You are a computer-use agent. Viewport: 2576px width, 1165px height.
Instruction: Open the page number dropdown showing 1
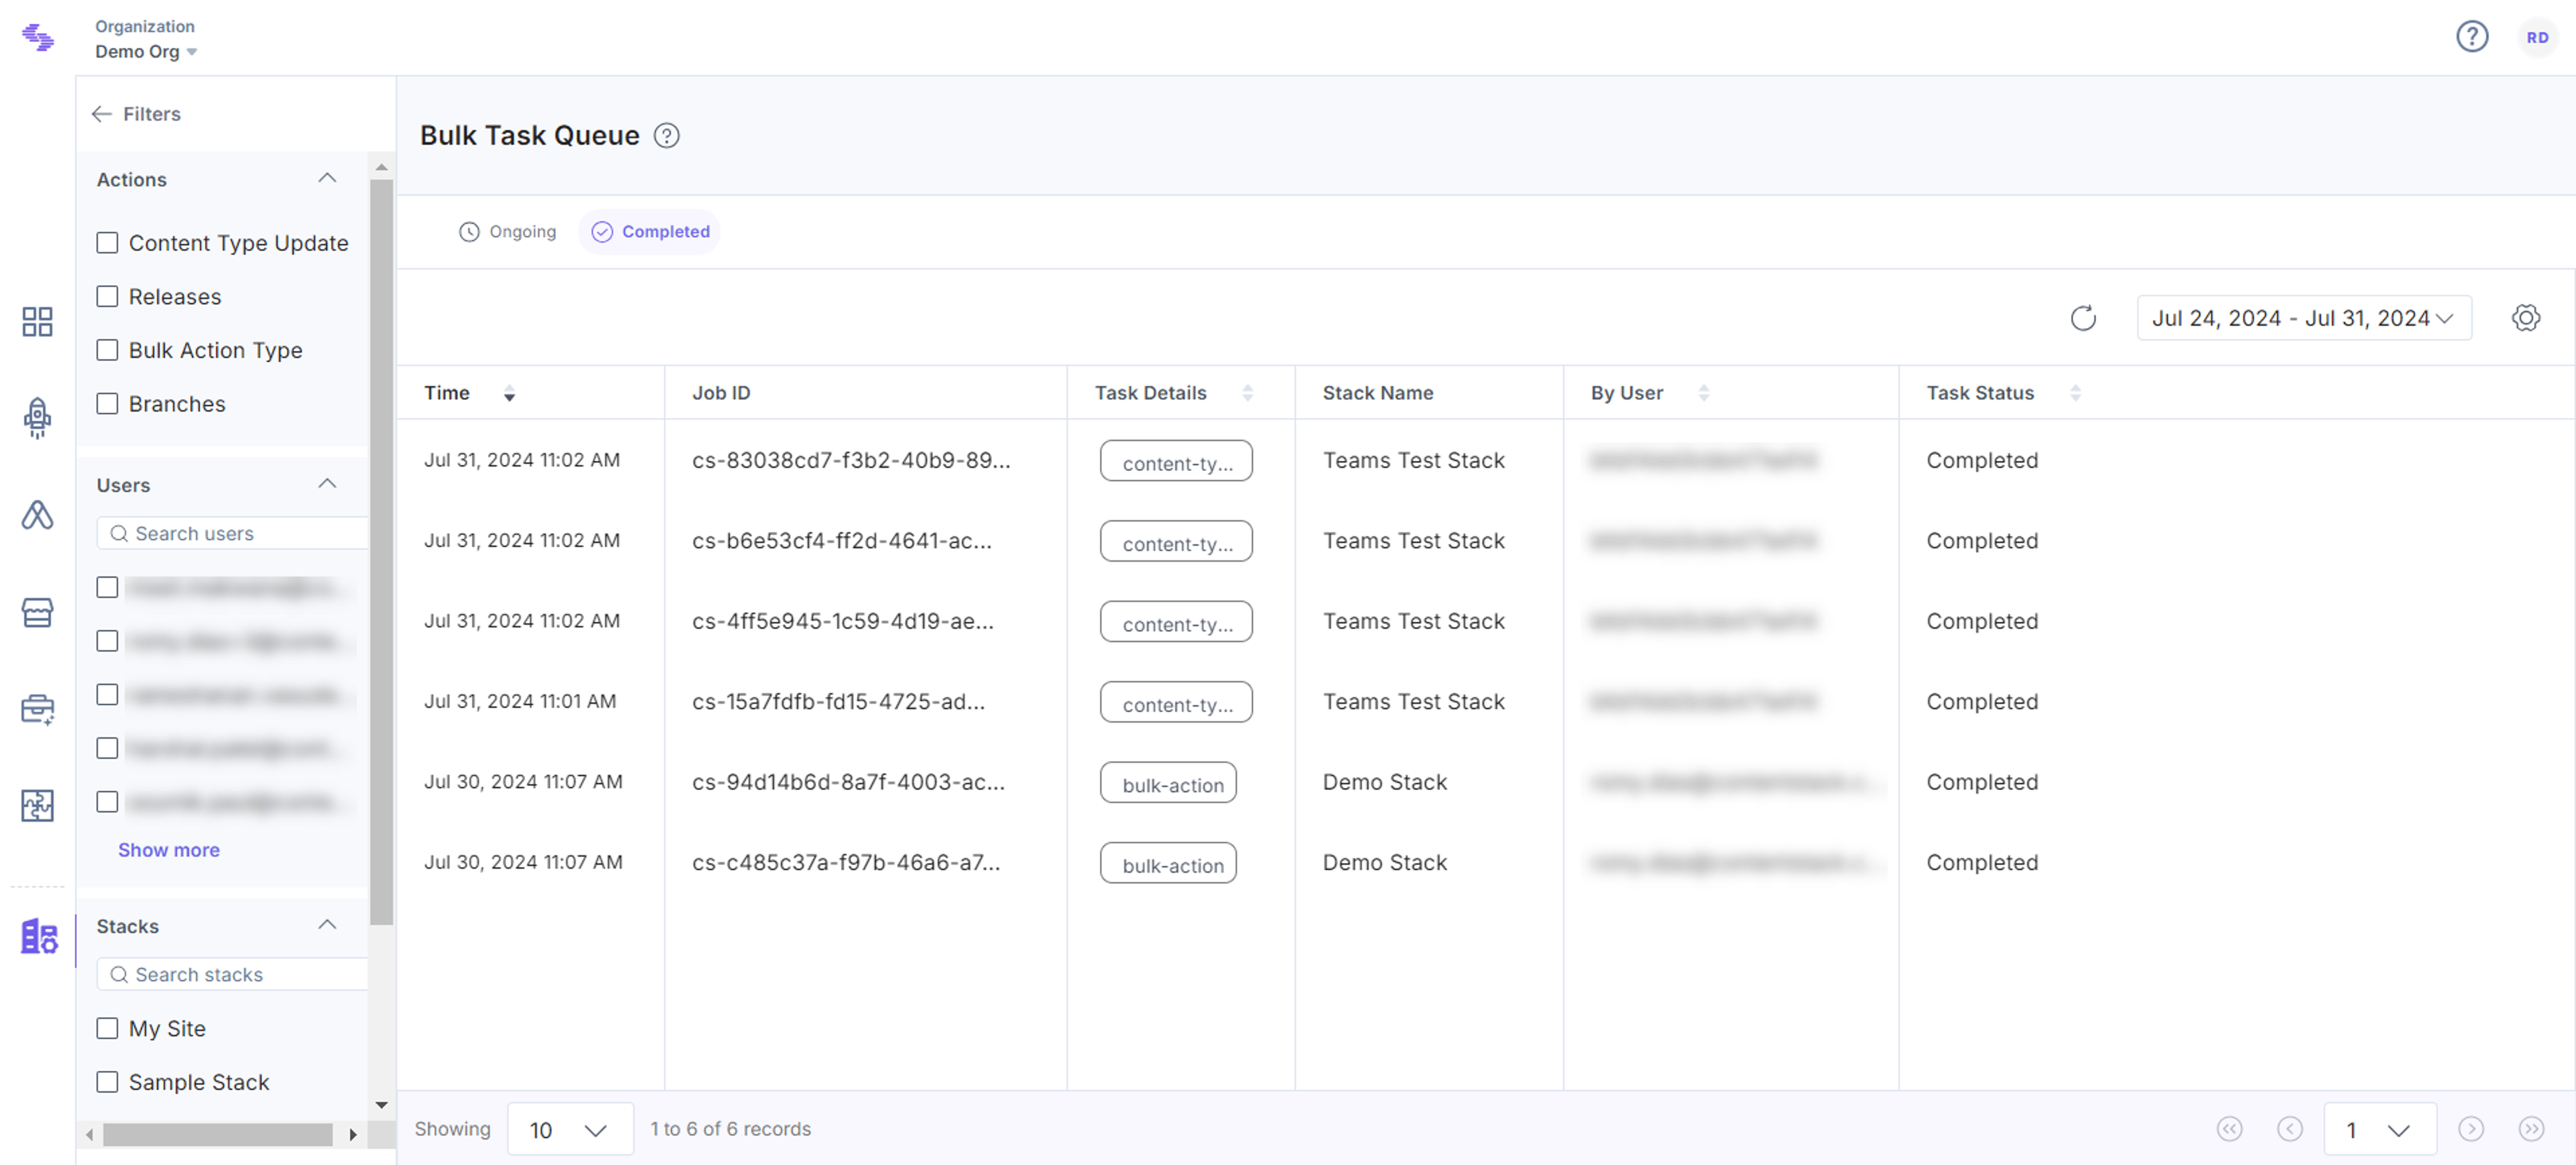tap(2380, 1129)
